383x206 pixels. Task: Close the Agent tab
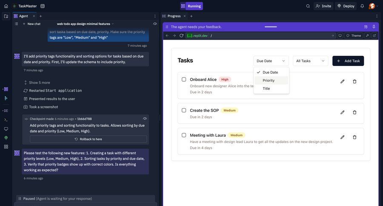34,16
